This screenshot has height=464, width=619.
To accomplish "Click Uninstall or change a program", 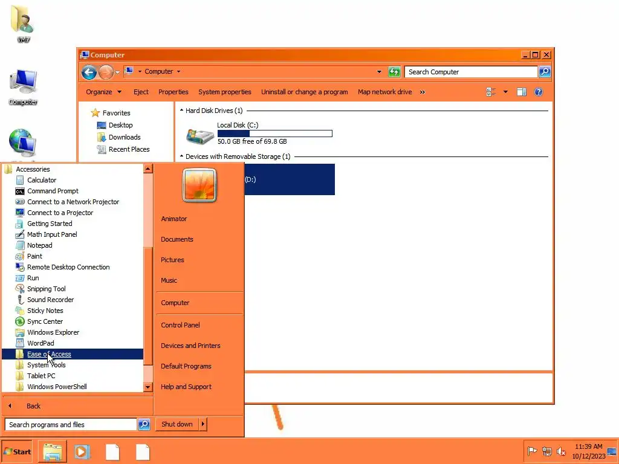I will pos(305,92).
